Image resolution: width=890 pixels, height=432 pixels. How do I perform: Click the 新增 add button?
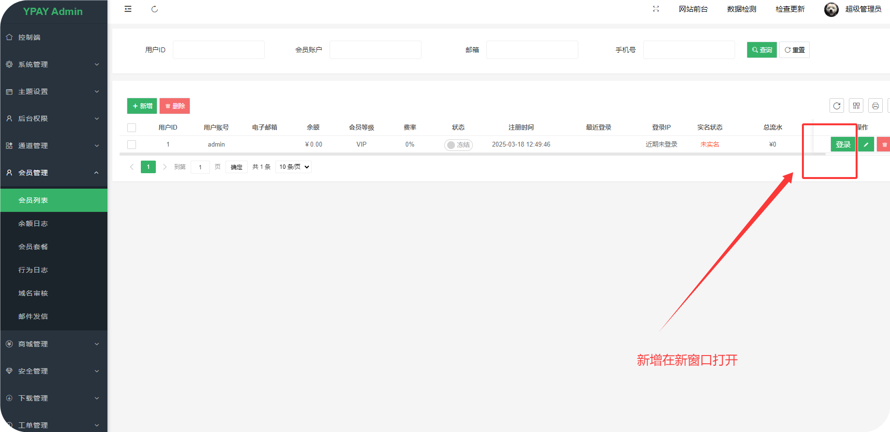pyautogui.click(x=142, y=106)
